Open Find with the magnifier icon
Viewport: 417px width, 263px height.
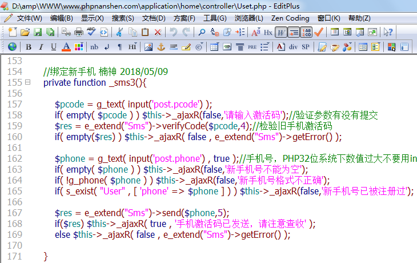[202, 32]
